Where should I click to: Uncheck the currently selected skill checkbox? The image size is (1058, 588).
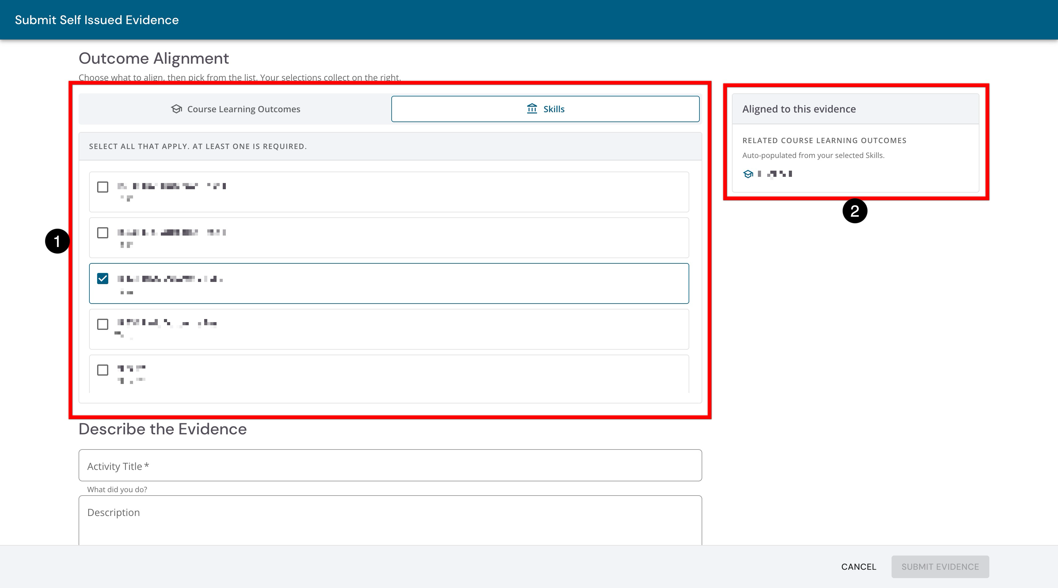point(103,279)
